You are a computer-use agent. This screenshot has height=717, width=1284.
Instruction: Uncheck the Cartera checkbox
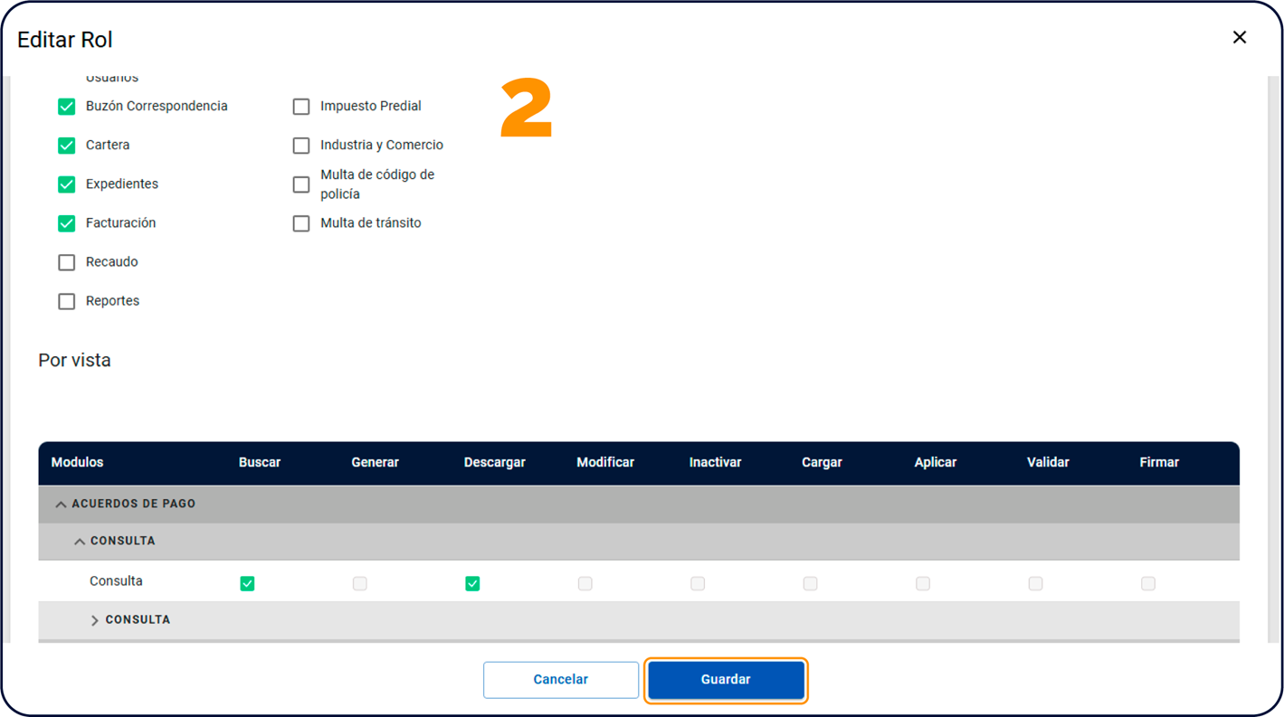(x=67, y=146)
